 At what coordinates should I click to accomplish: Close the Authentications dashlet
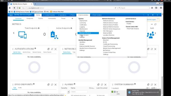point(56,49)
